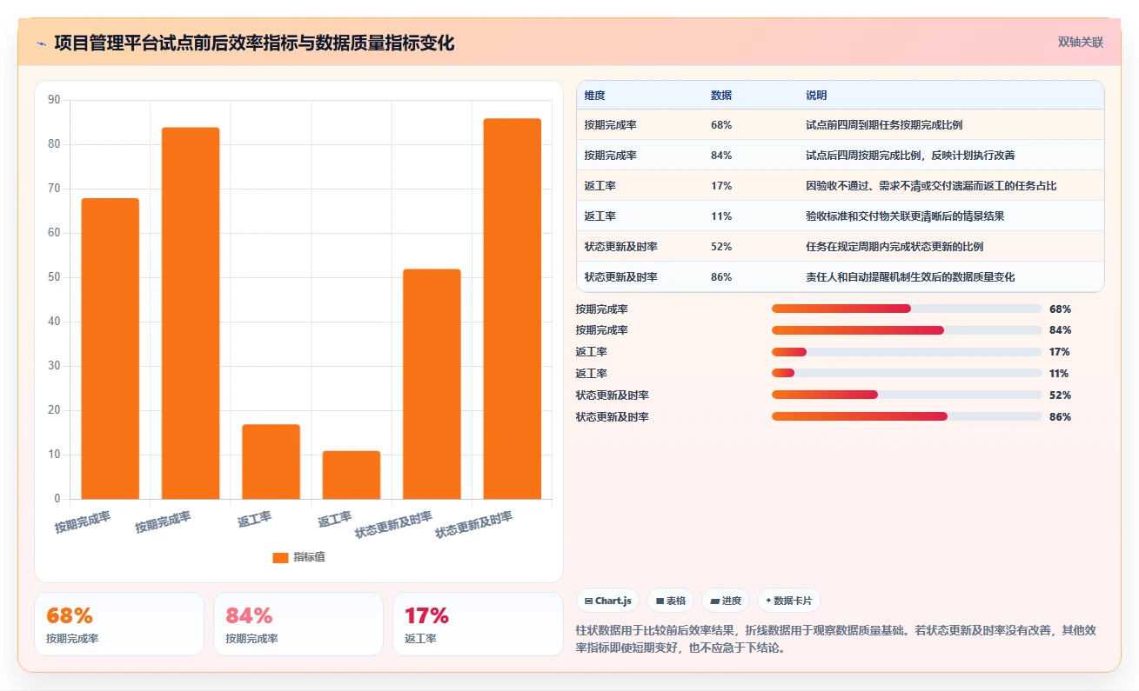Click the chart bar reaching 84
This screenshot has width=1139, height=691.
(x=191, y=313)
